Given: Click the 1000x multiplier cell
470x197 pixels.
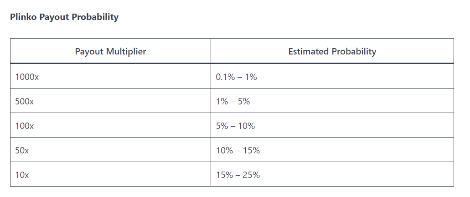Looking at the screenshot, I should click(110, 76).
